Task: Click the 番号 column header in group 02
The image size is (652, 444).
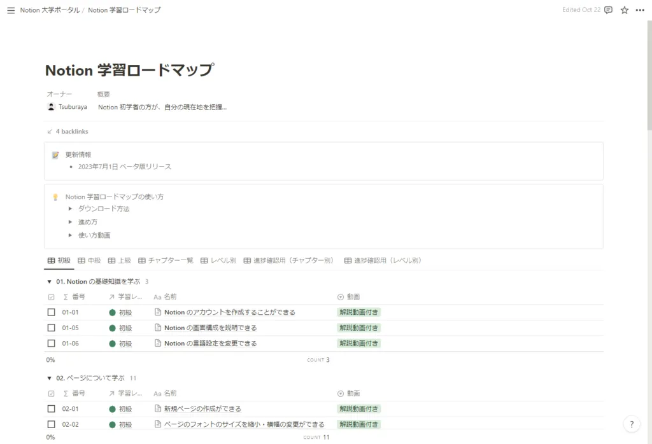Action: (74, 393)
